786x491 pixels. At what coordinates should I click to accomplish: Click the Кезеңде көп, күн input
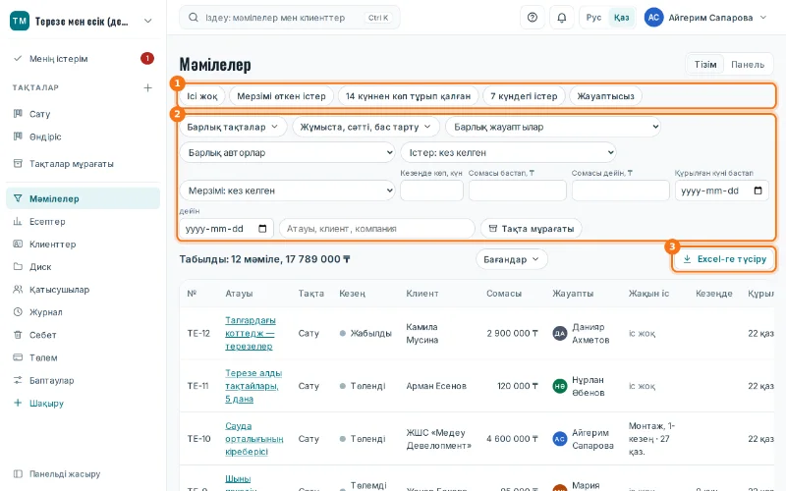point(431,191)
